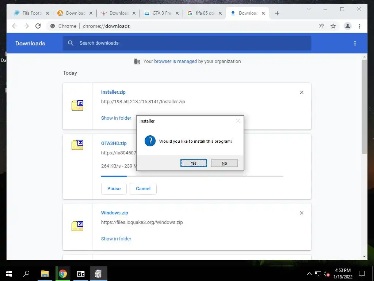The width and height of the screenshot is (374, 281).
Task: Remove Installer.zip from the downloads list
Action: tap(301, 92)
